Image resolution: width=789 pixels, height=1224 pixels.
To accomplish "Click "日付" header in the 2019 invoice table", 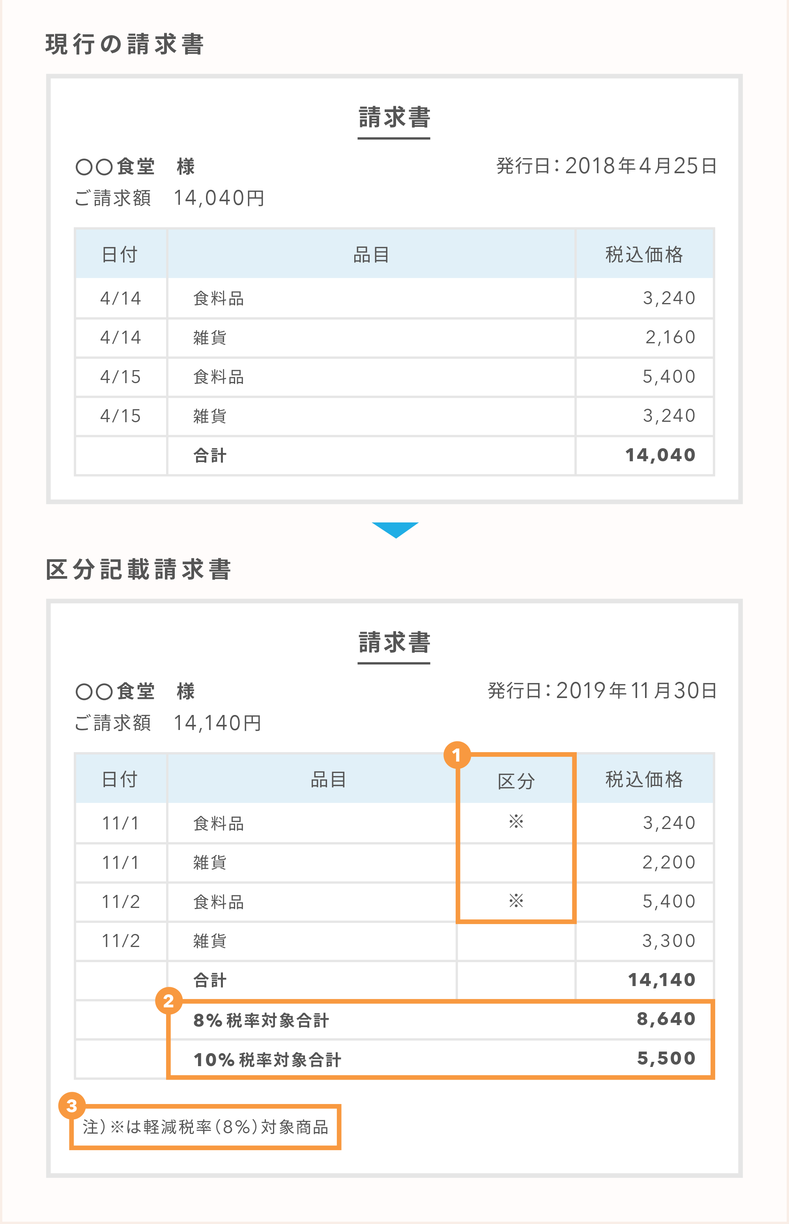I will (120, 779).
